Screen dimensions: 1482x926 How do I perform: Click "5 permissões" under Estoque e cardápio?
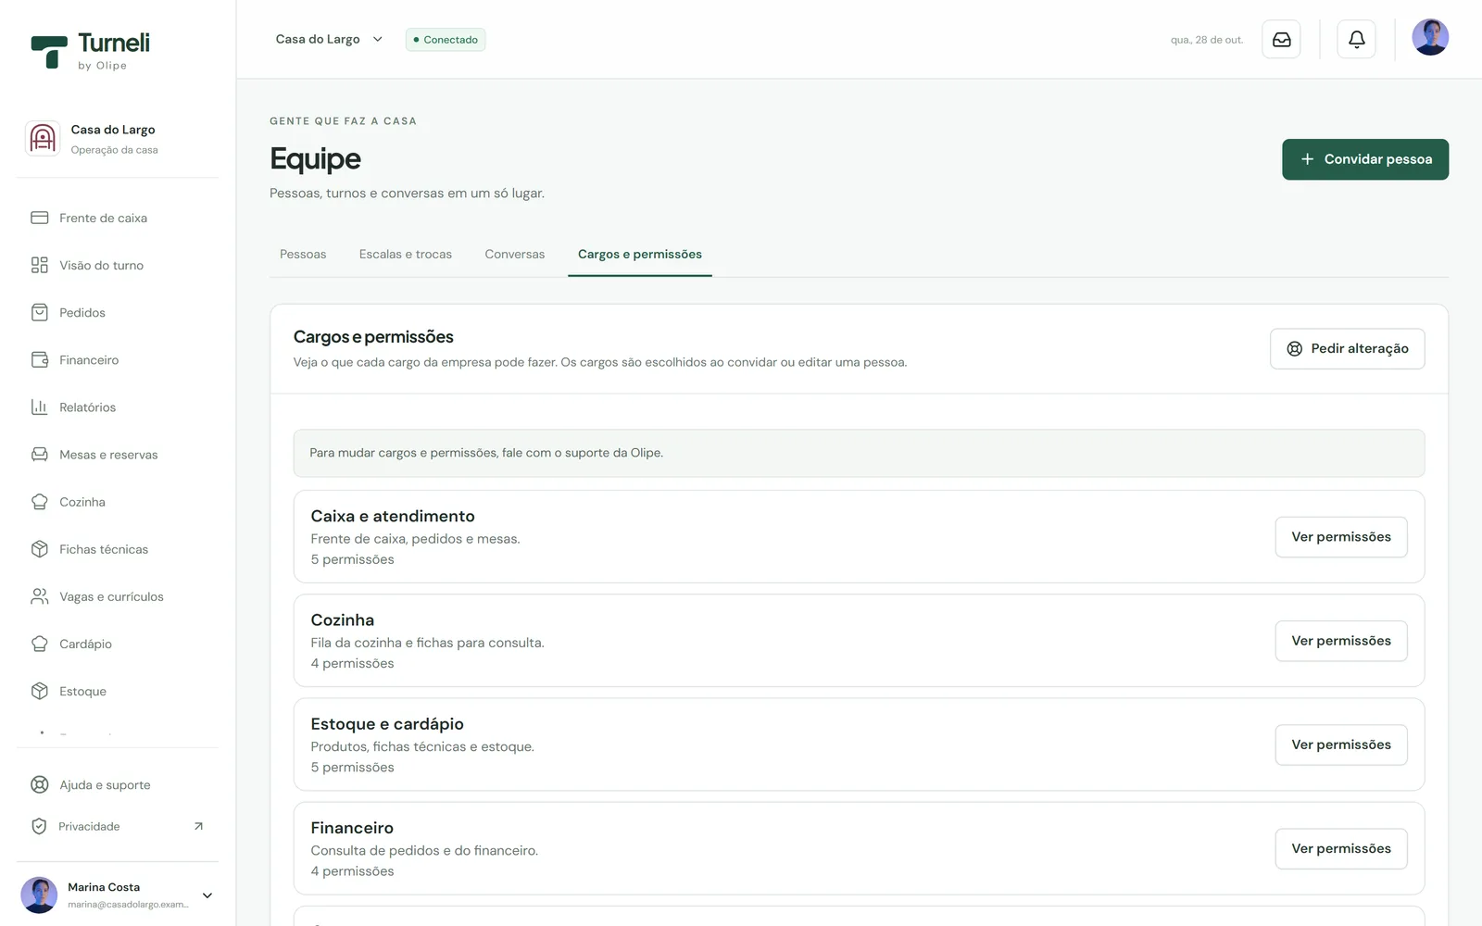click(x=352, y=767)
